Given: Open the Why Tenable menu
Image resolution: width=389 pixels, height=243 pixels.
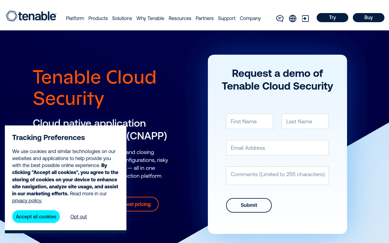Looking at the screenshot, I should click(150, 18).
